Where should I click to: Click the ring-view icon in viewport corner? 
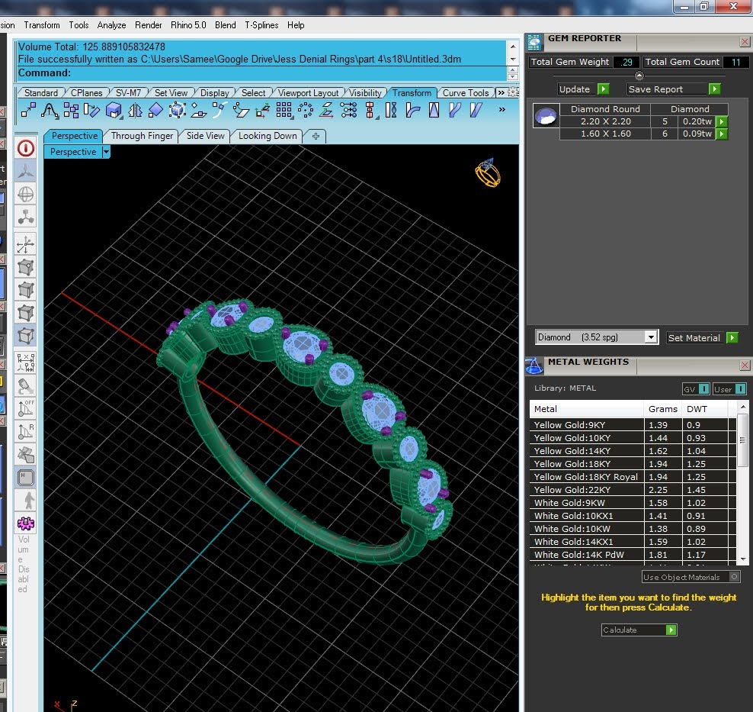488,172
